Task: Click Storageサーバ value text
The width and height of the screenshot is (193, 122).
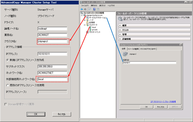Action: coord(45,10)
